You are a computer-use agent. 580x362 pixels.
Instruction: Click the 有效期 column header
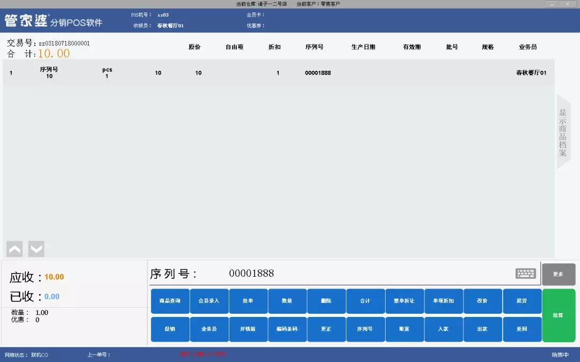point(412,47)
